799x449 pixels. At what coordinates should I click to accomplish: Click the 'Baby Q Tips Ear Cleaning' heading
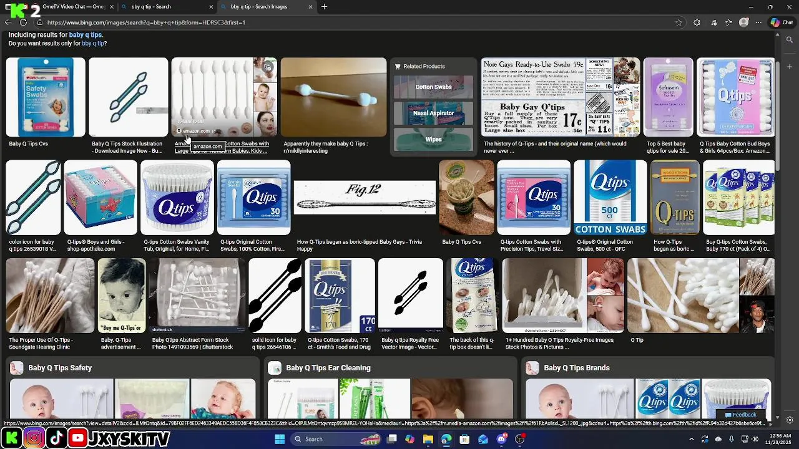point(328,368)
